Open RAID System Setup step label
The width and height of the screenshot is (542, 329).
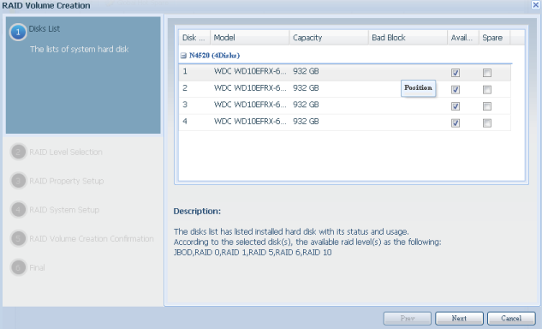pyautogui.click(x=64, y=210)
